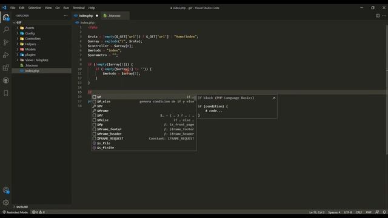
Task: Open the Search view in activity bar
Action: tap(6, 30)
